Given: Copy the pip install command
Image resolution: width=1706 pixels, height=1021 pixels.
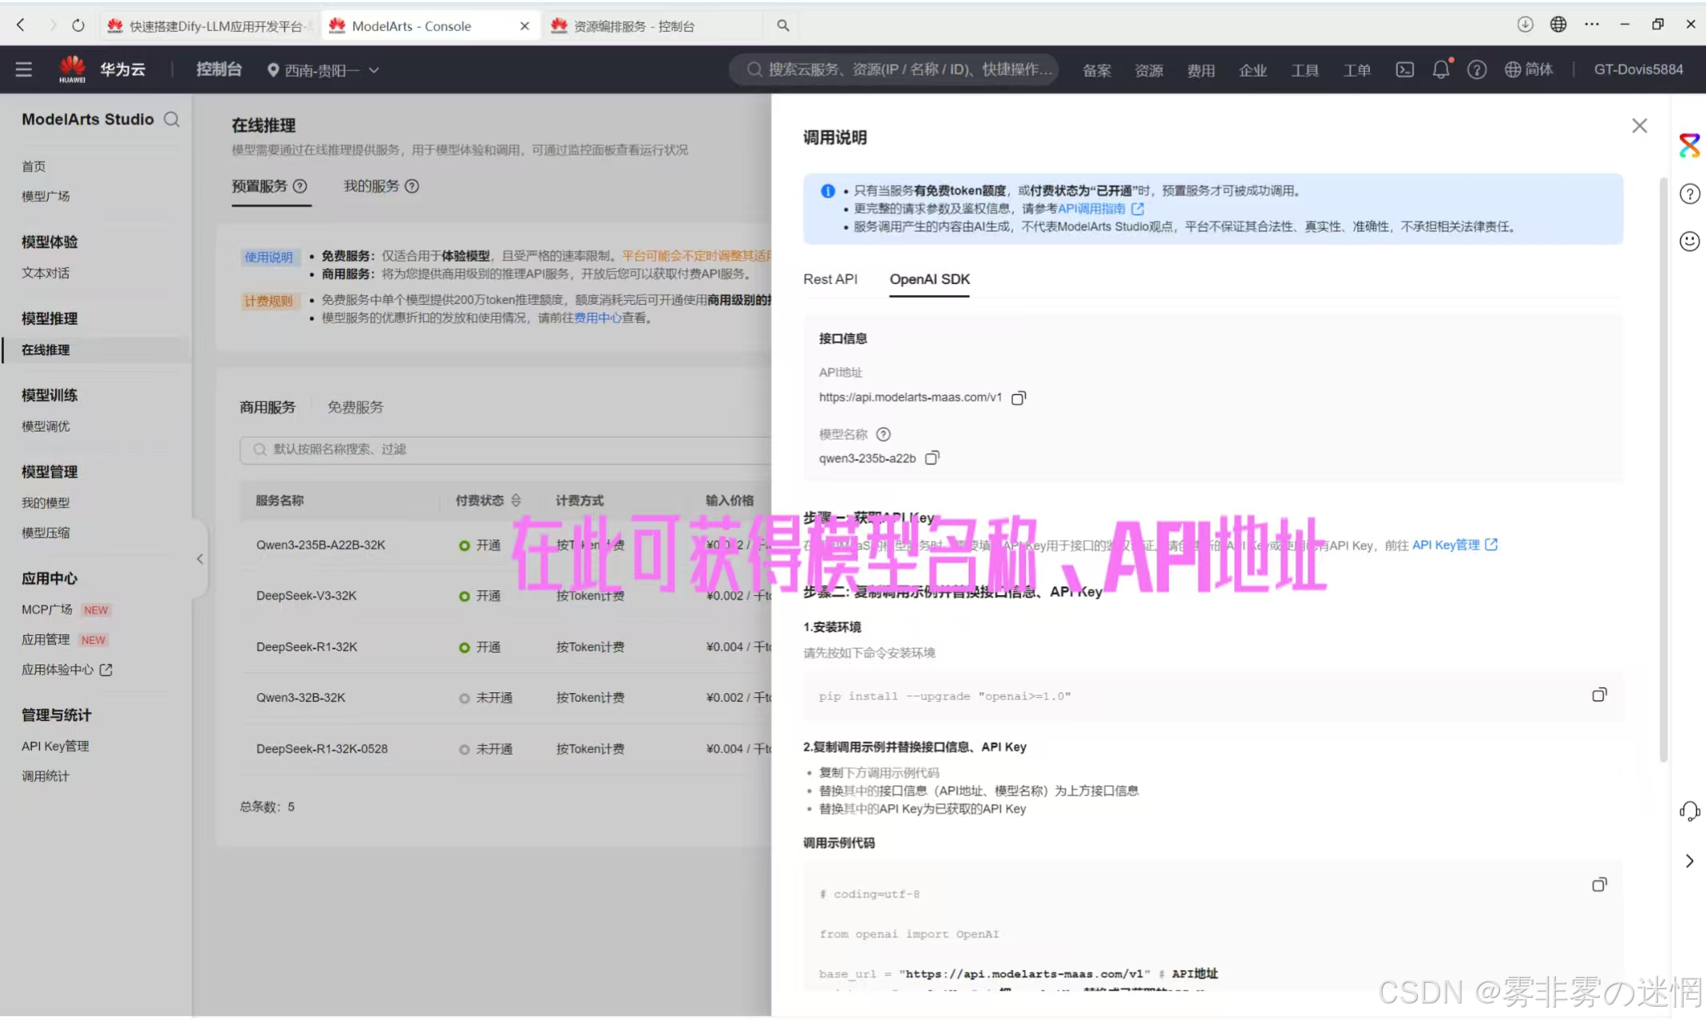Looking at the screenshot, I should [1599, 695].
